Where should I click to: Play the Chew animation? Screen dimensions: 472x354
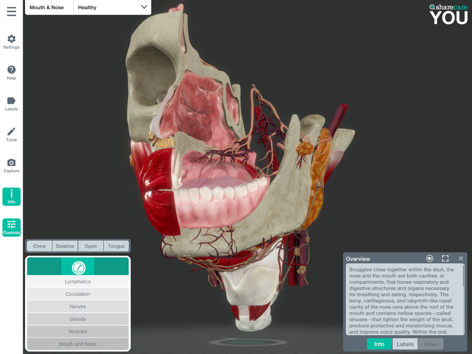point(40,246)
